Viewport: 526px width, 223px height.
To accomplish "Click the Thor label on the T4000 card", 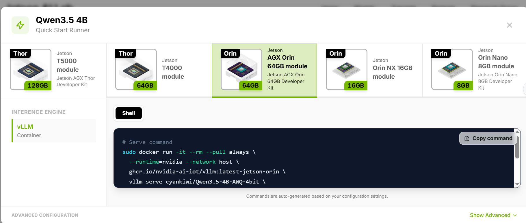I will coord(126,54).
